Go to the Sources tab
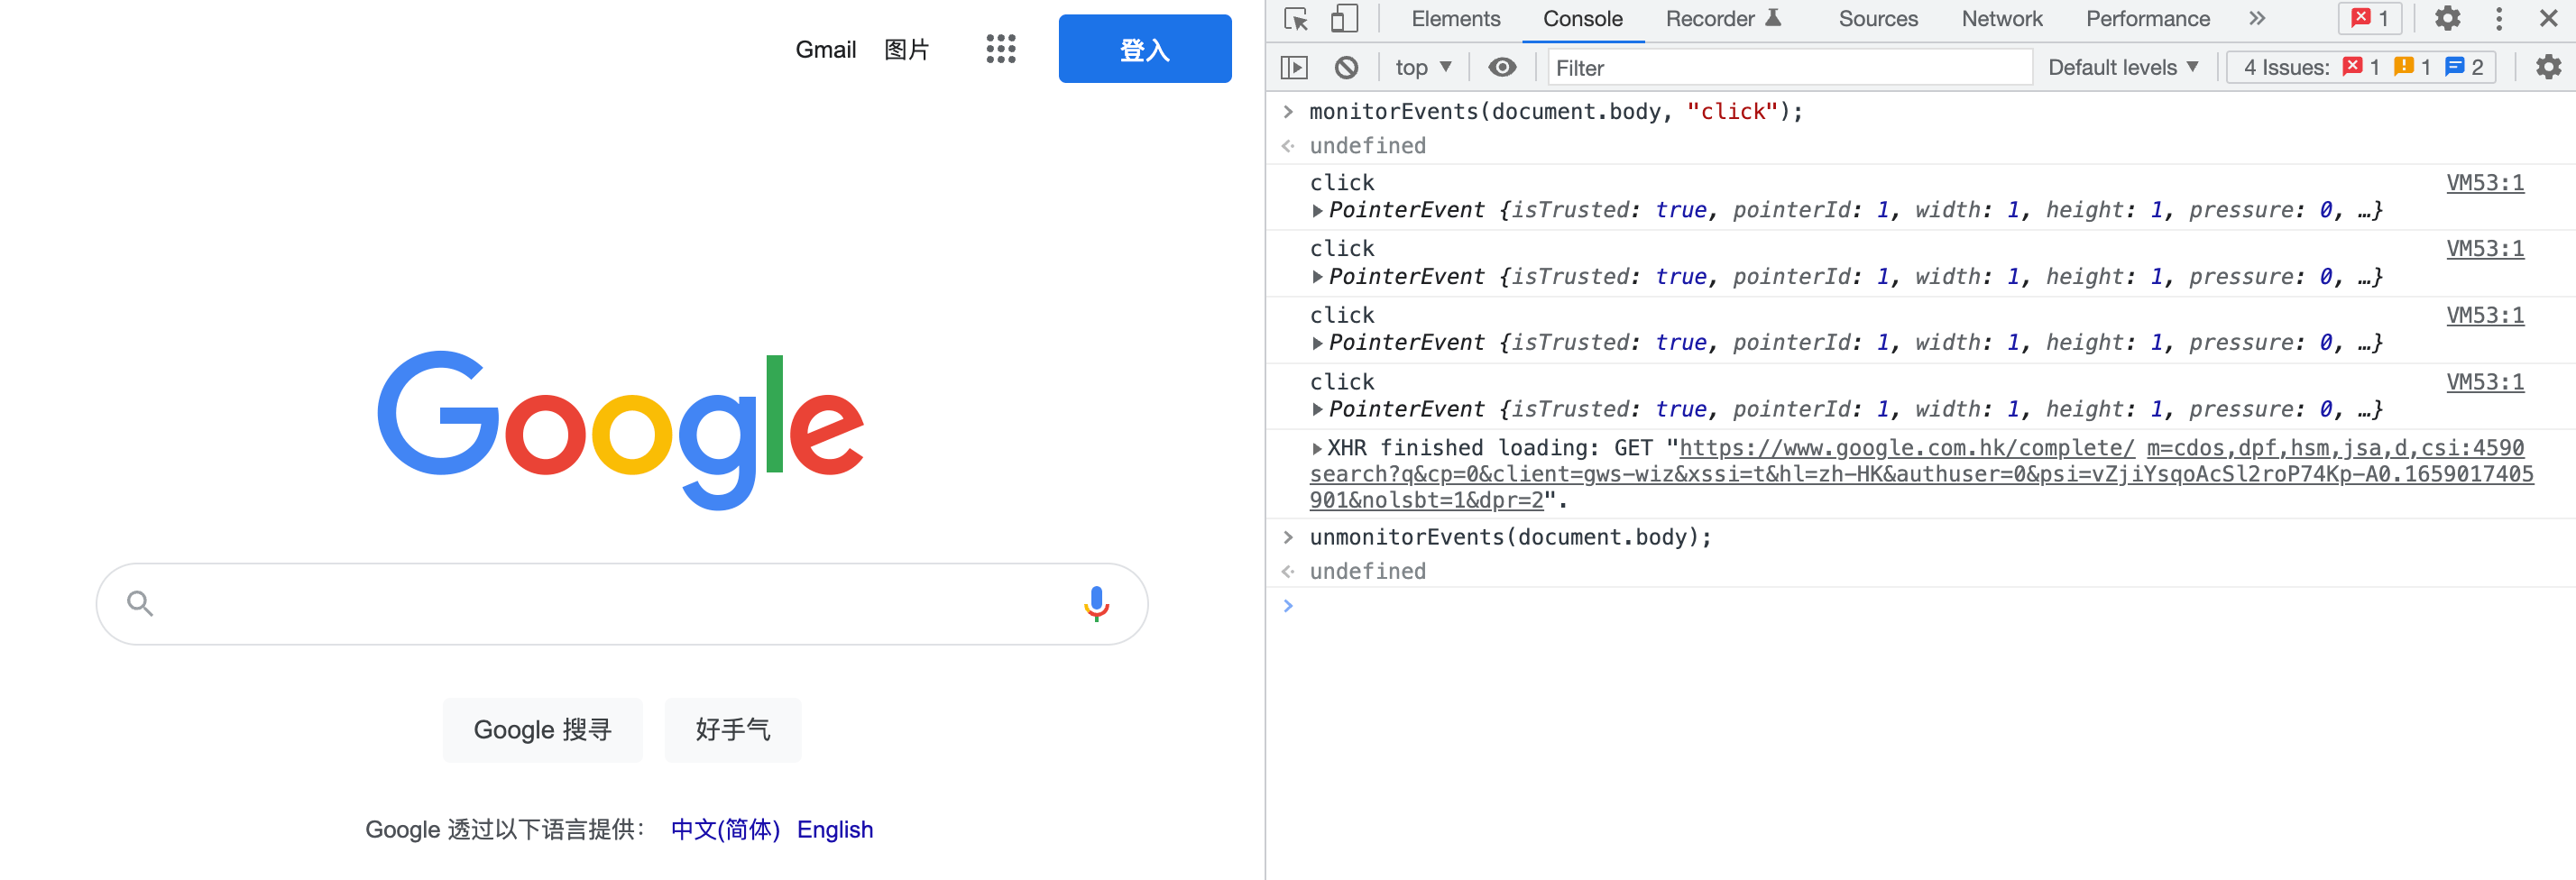Screen dimensions: 2576x880 click(1877, 19)
